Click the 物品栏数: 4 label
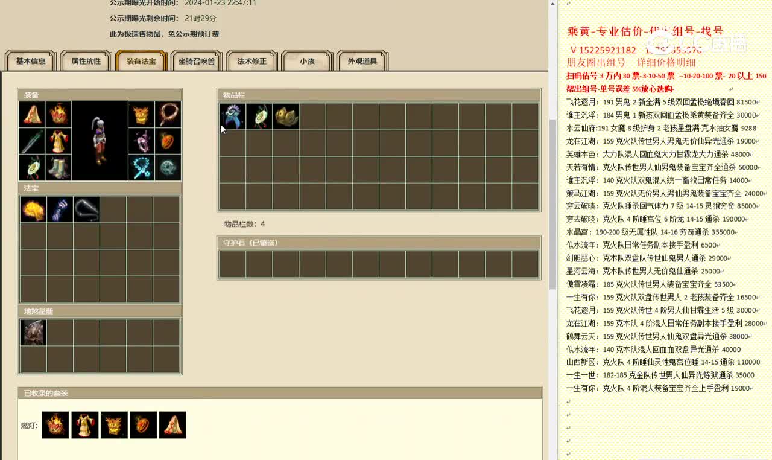This screenshot has width=772, height=460. pyautogui.click(x=245, y=224)
